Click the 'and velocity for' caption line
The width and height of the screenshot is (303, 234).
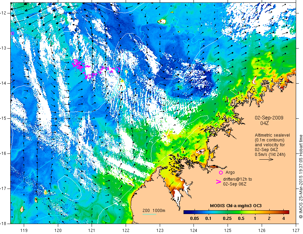click(x=270, y=145)
